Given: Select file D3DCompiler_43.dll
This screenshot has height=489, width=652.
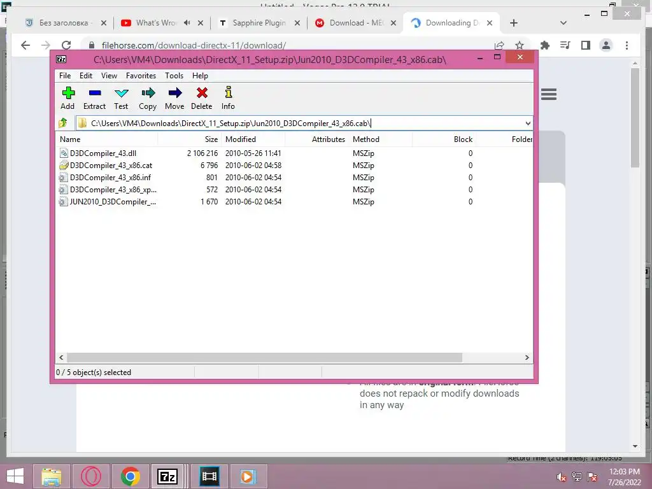Looking at the screenshot, I should 99,153.
